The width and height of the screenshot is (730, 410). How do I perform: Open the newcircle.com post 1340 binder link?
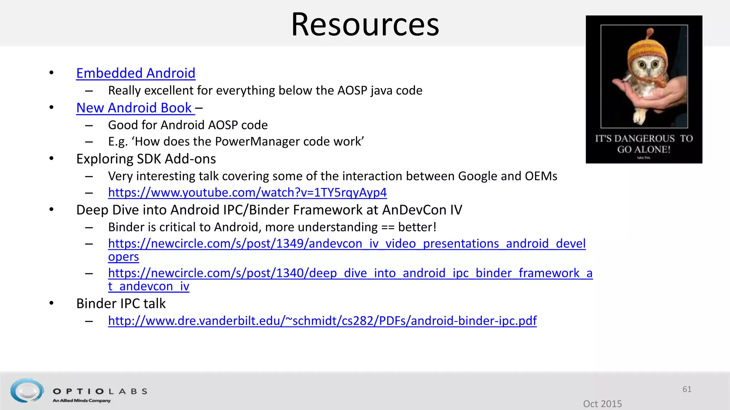click(x=350, y=279)
